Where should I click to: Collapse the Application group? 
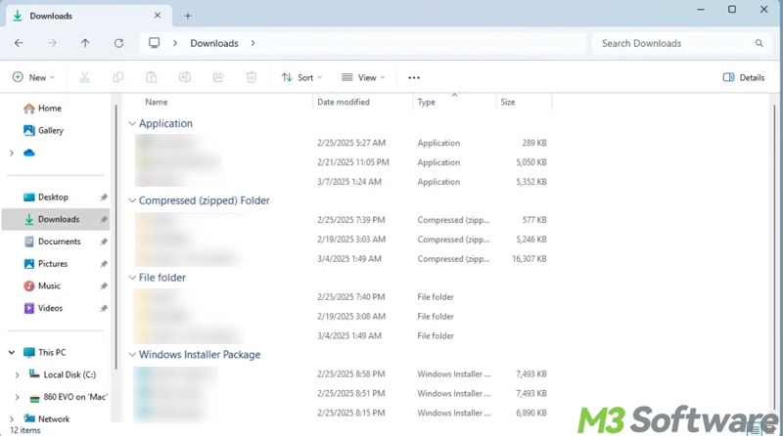[132, 123]
